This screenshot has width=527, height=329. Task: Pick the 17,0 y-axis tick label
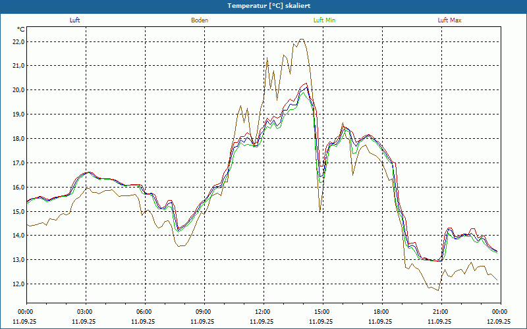pyautogui.click(x=18, y=163)
